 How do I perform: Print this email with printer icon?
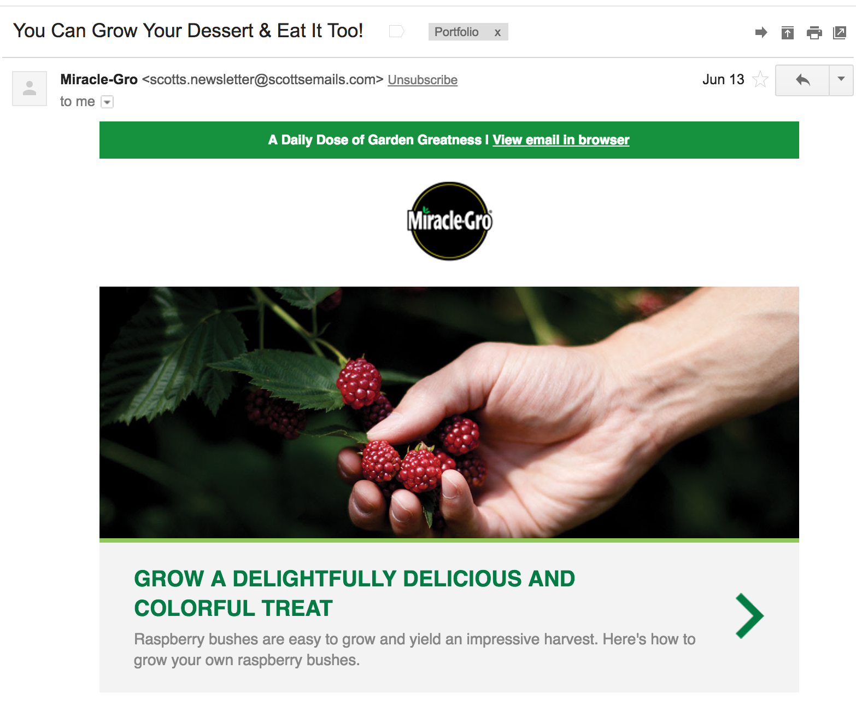[x=814, y=33]
